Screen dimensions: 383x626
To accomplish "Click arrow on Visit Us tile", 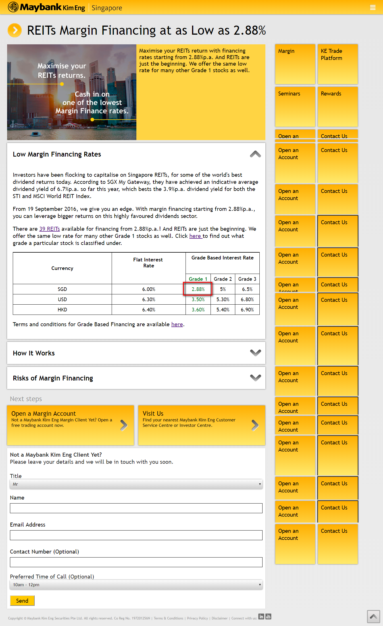I will point(255,425).
